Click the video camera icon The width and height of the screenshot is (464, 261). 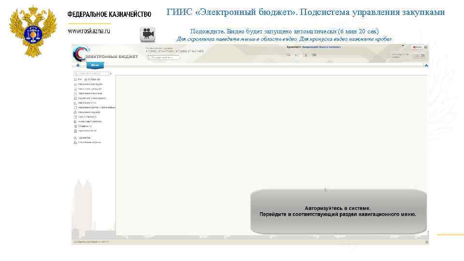pyautogui.click(x=147, y=34)
